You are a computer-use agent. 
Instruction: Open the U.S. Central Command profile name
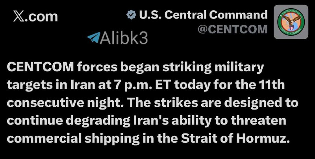(203, 15)
